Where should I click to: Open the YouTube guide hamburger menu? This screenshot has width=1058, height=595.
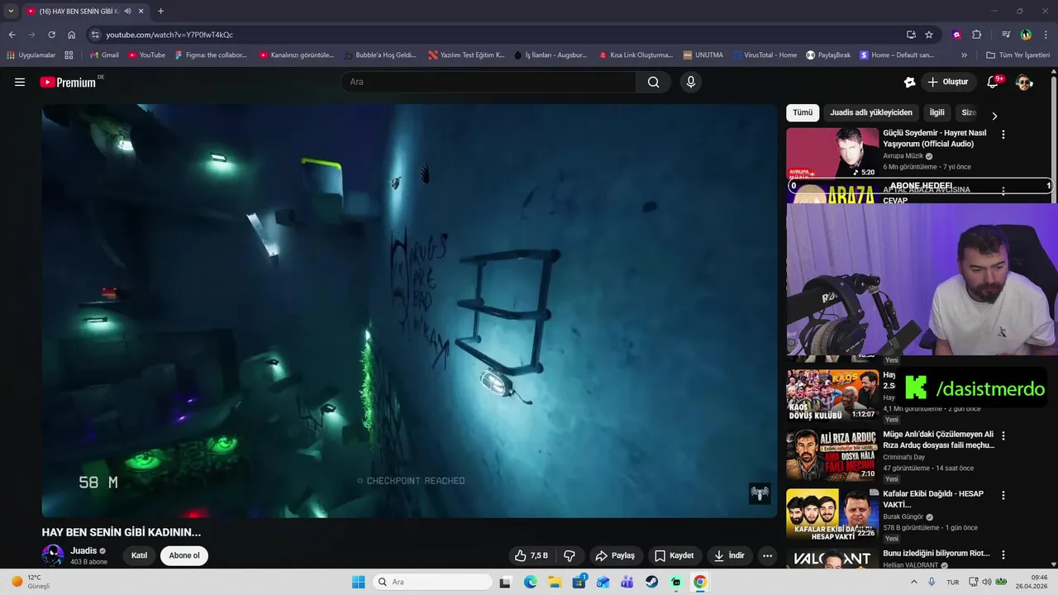click(x=20, y=82)
